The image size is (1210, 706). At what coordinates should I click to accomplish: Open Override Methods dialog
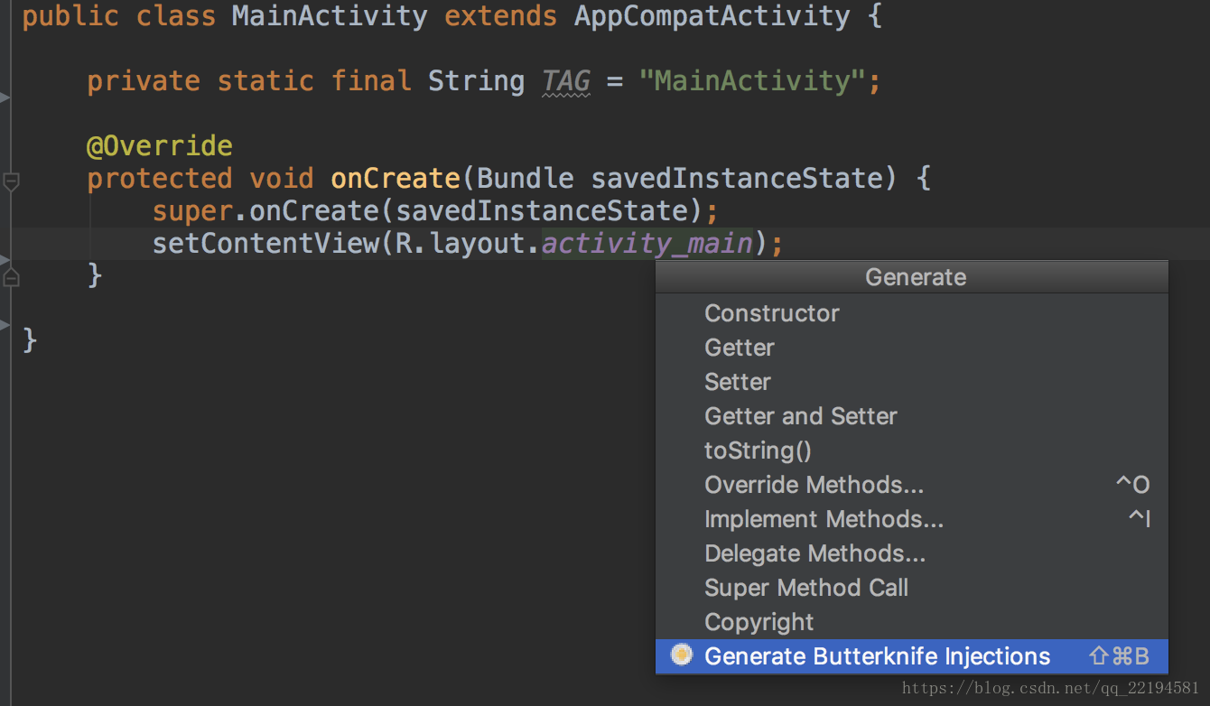814,485
